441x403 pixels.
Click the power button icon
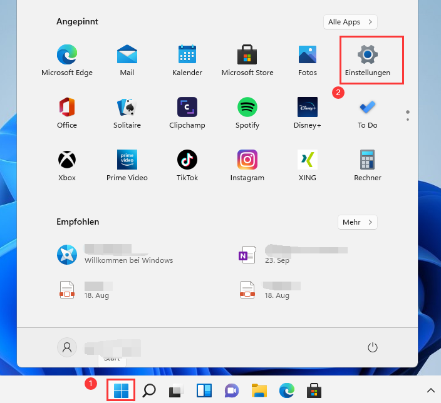[373, 348]
